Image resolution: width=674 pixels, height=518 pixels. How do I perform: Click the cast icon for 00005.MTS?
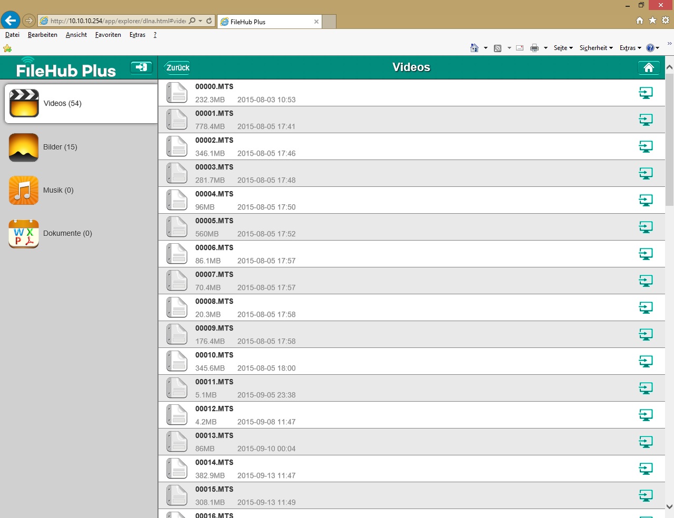coord(646,227)
